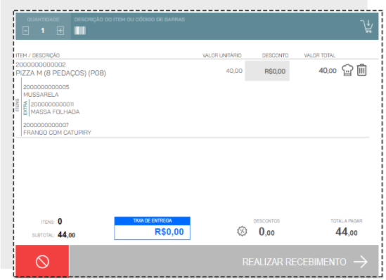Click the Desconto column header

pyautogui.click(x=275, y=55)
